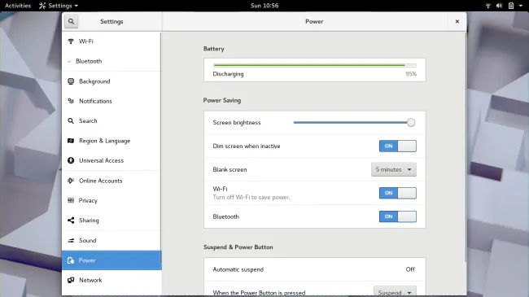Open system menu arrow in top bar

point(521,6)
